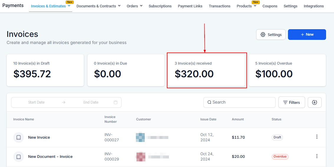The image size is (334, 167).
Task: Expand the Documents & Contracts menu
Action: point(98,6)
